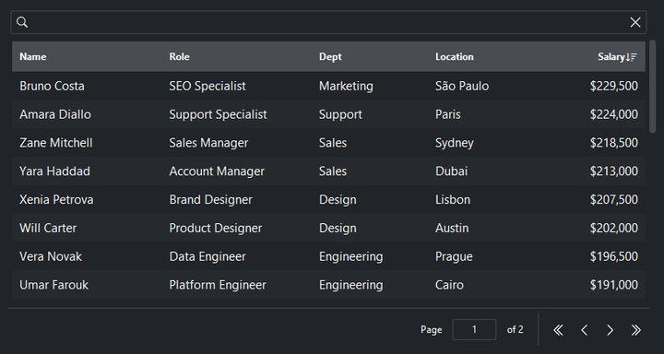
Task: Click the page number input box
Action: click(x=474, y=329)
